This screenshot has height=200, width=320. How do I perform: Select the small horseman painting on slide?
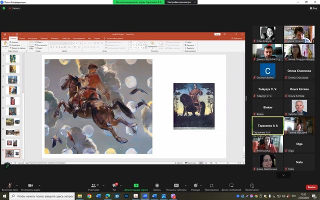(x=193, y=106)
